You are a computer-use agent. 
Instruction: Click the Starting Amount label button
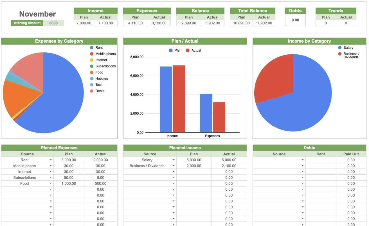click(x=27, y=23)
